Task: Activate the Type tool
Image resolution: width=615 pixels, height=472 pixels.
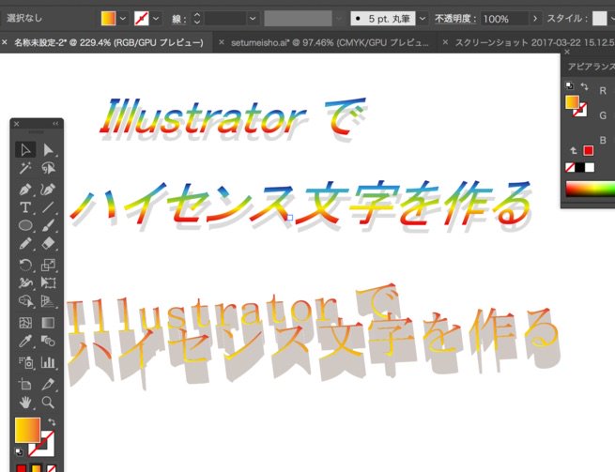Action: click(x=25, y=207)
